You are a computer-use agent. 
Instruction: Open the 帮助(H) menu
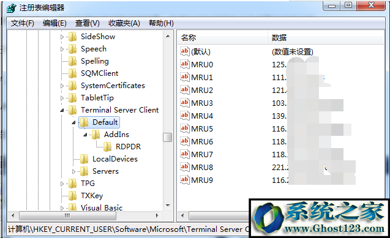pos(161,23)
